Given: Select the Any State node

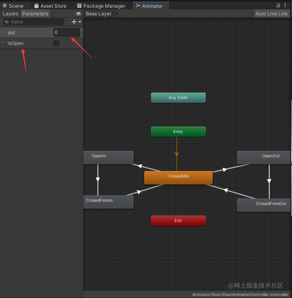Looking at the screenshot, I should pyautogui.click(x=178, y=98).
